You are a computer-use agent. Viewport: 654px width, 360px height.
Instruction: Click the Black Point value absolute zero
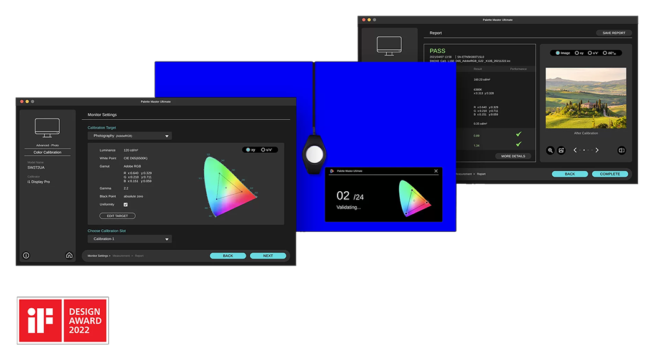click(133, 196)
